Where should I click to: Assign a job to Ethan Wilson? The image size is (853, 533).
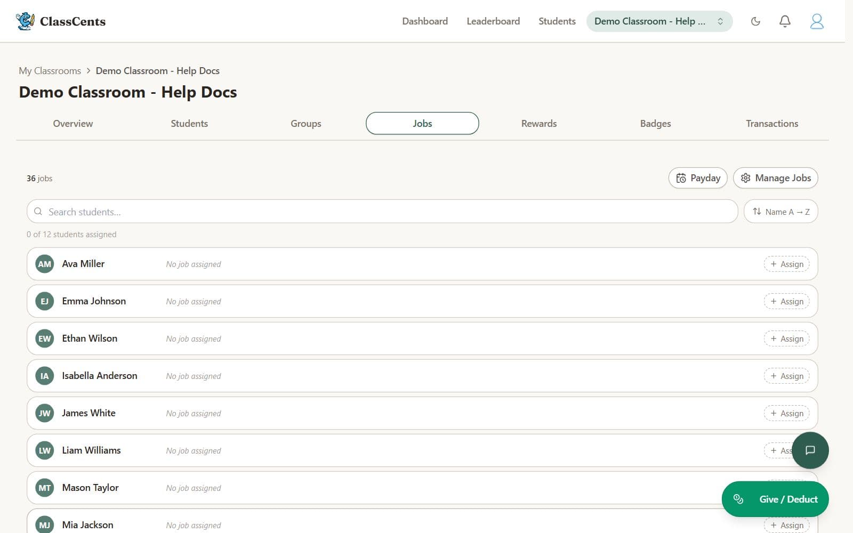tap(786, 339)
